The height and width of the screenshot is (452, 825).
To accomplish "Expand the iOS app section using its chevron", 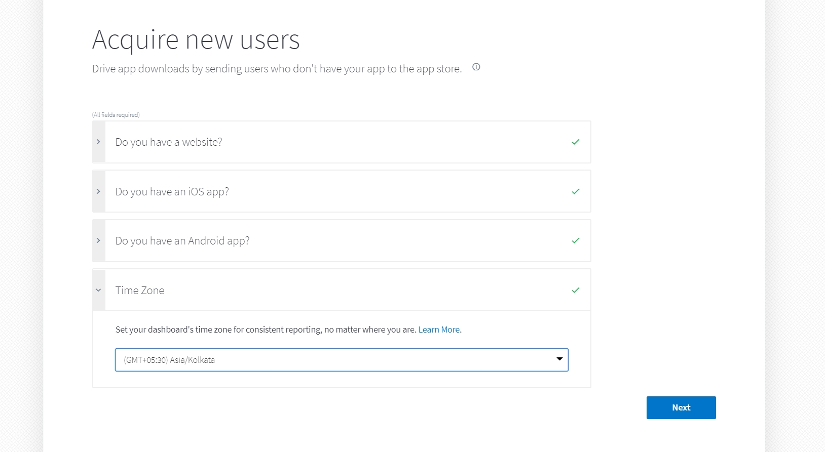I will 99,192.
